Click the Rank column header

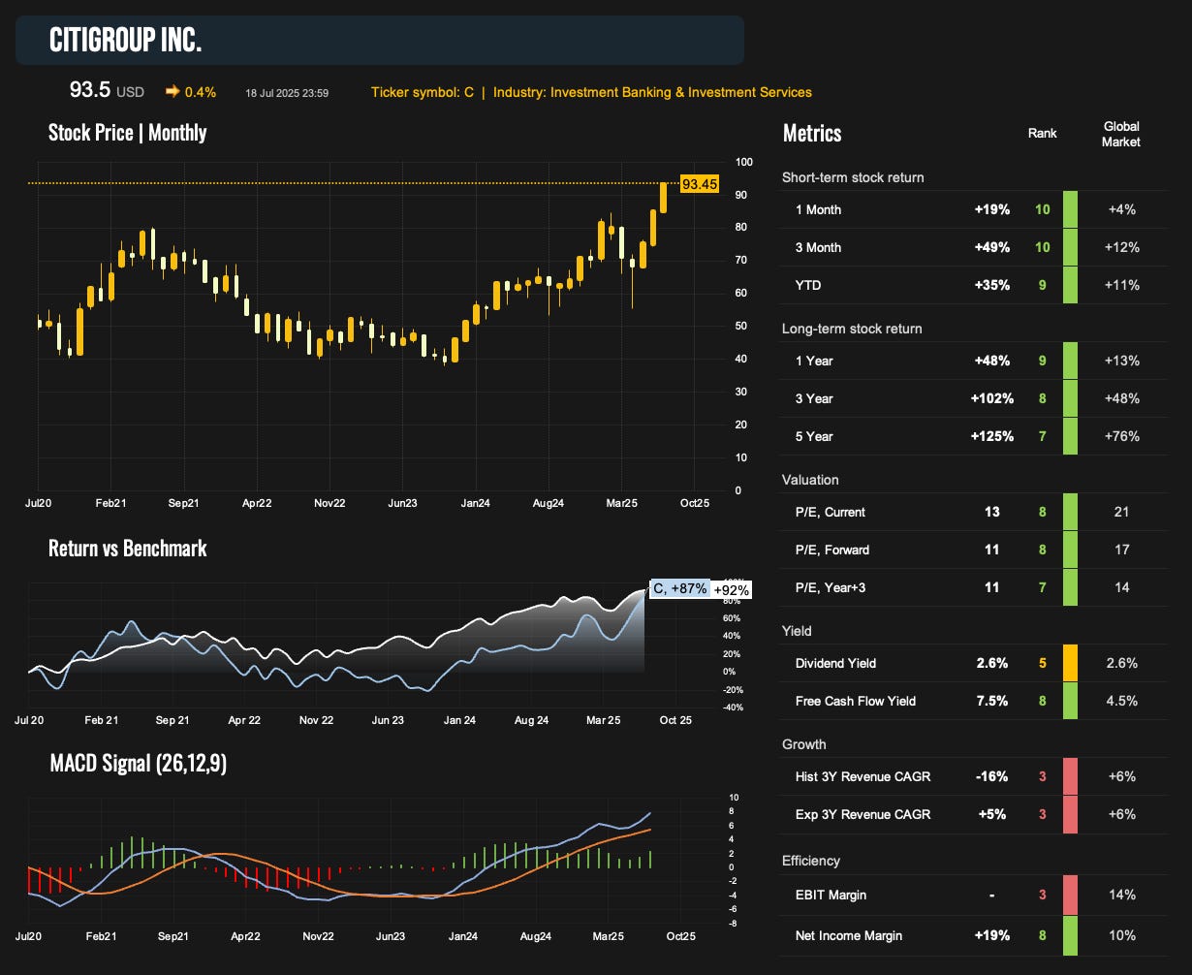click(1043, 133)
